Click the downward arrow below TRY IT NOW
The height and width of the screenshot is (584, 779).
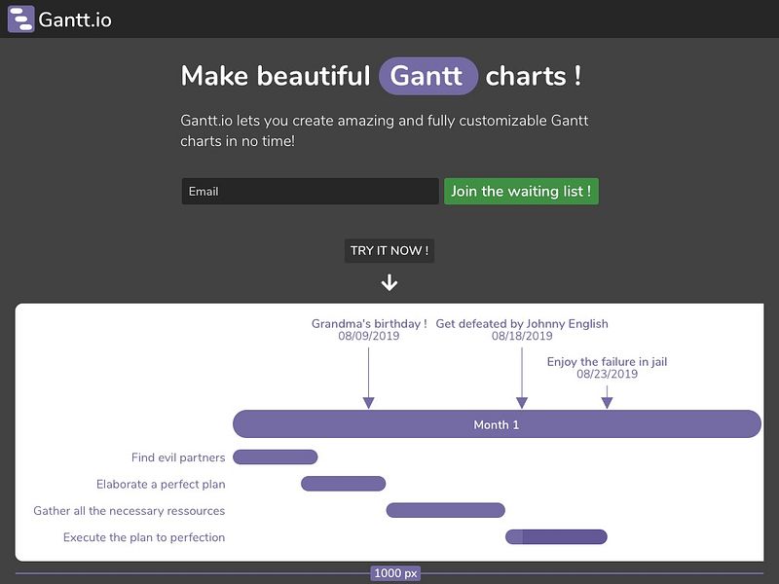[389, 282]
